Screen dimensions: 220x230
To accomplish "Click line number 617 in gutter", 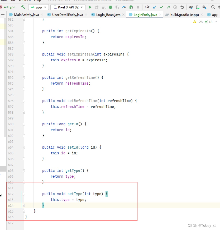I will pos(11,223).
